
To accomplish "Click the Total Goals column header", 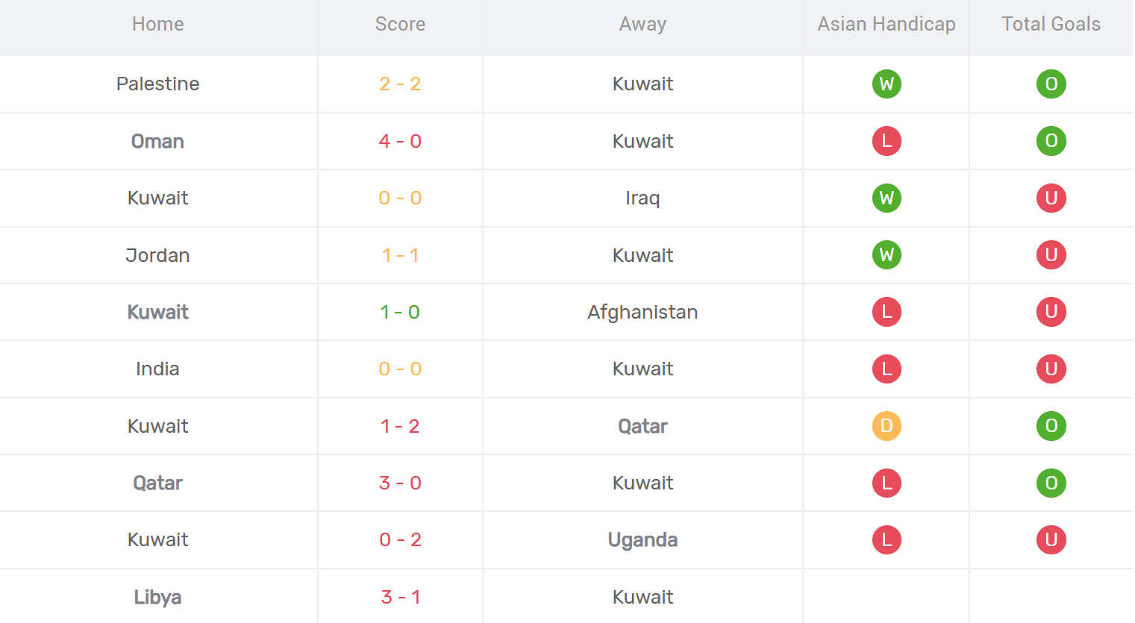I will coord(1051,24).
